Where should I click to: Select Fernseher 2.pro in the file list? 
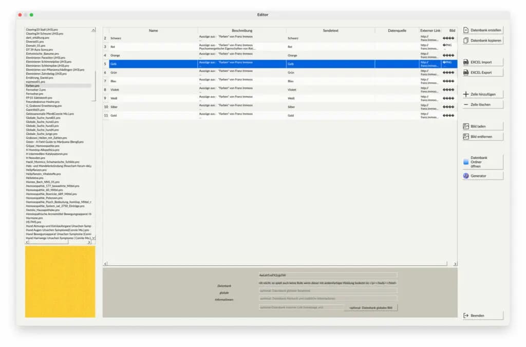click(x=36, y=89)
